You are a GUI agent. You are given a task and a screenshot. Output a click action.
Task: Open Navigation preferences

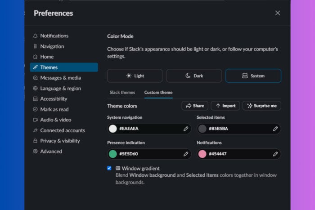click(64, 46)
